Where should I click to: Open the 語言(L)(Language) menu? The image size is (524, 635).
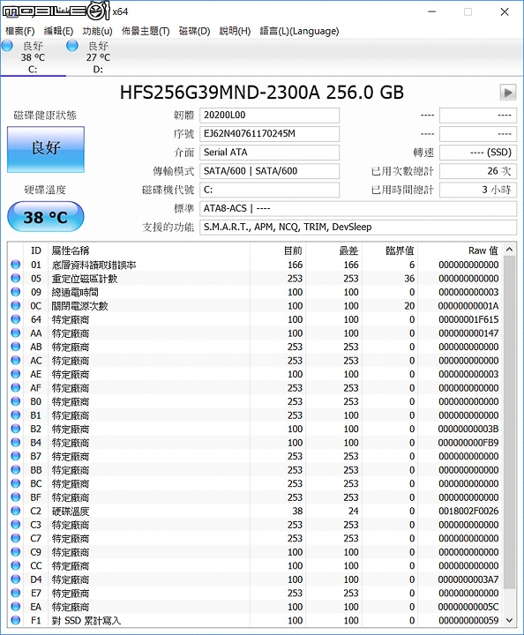pyautogui.click(x=299, y=31)
